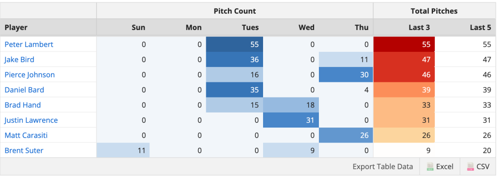Click the Excel export icon
This screenshot has width=497, height=177.
[x=430, y=166]
